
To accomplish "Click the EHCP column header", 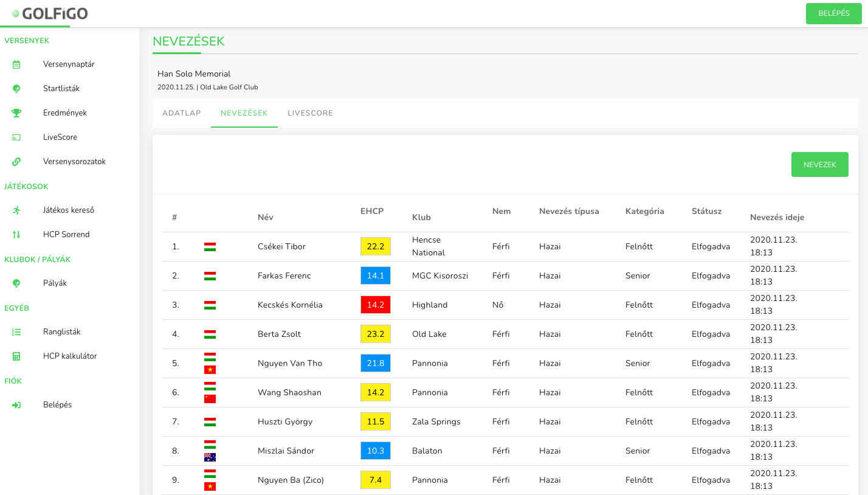I will point(372,211).
